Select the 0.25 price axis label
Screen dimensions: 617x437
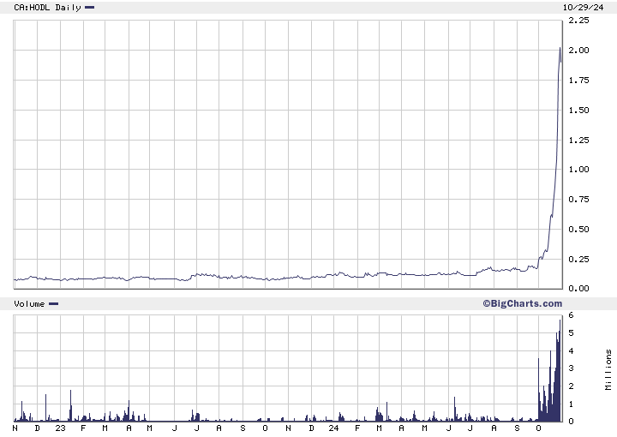[578, 259]
